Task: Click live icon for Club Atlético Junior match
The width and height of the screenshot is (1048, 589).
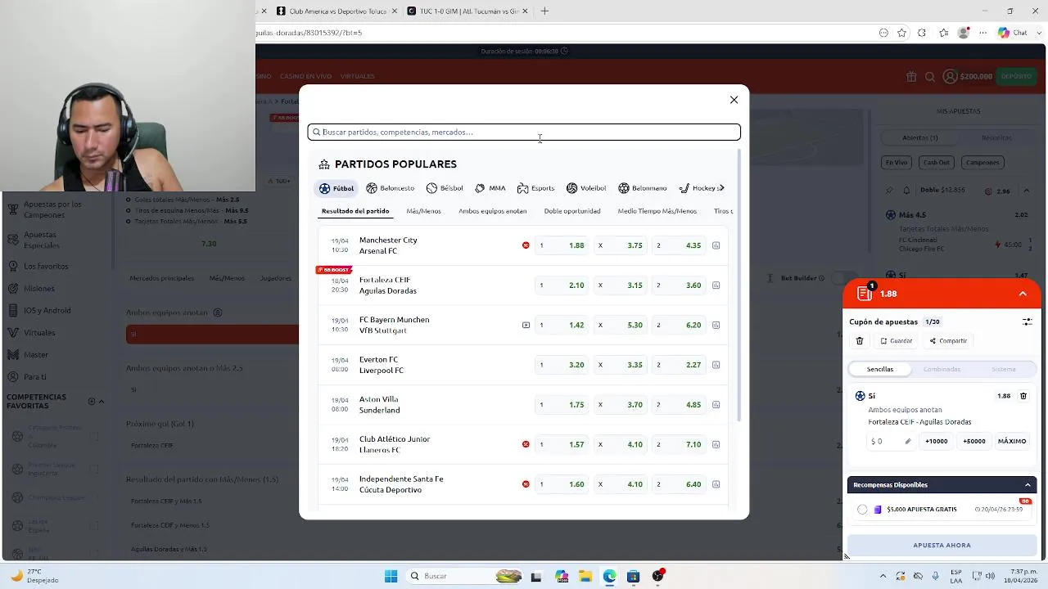Action: click(526, 444)
